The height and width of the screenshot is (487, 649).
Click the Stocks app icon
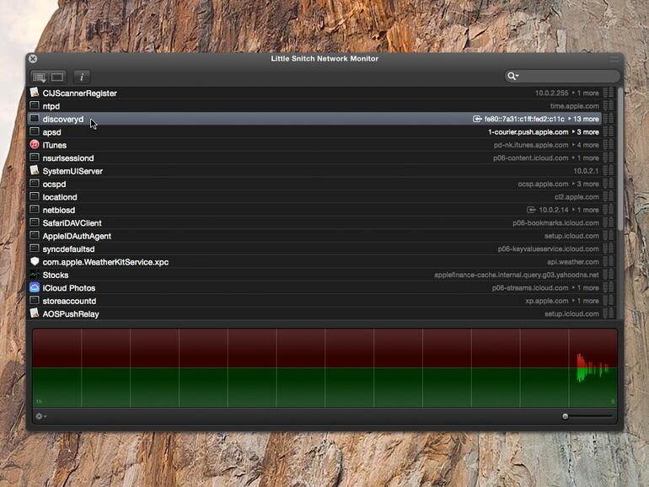35,275
